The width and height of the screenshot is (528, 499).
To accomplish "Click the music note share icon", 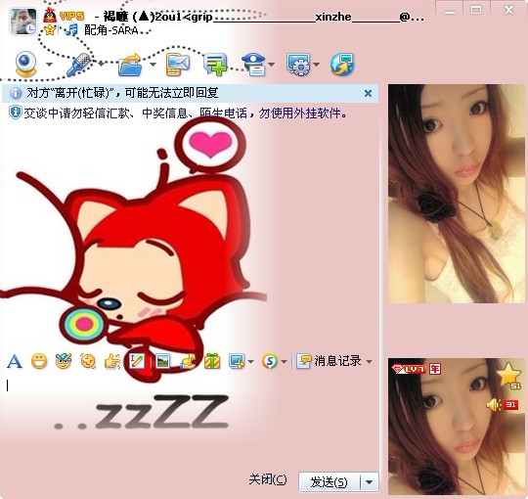I will (x=188, y=362).
